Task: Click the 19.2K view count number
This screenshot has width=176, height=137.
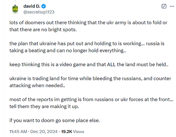Action: click(x=66, y=132)
